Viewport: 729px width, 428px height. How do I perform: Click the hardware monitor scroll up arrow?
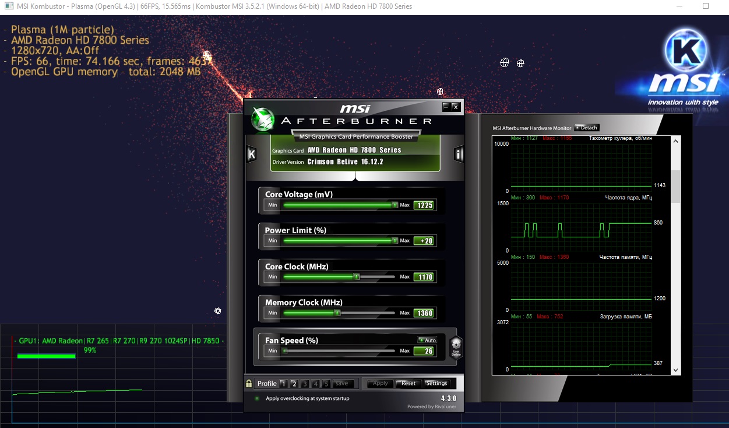point(675,141)
